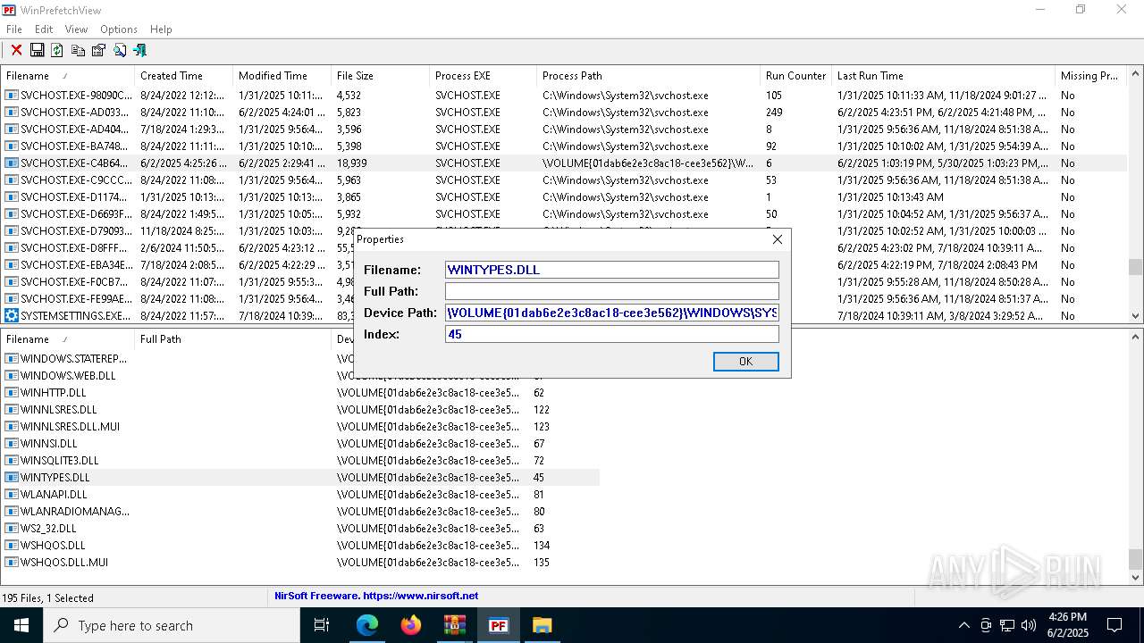Open the Windows Start menu
The height and width of the screenshot is (643, 1144).
coord(21,625)
